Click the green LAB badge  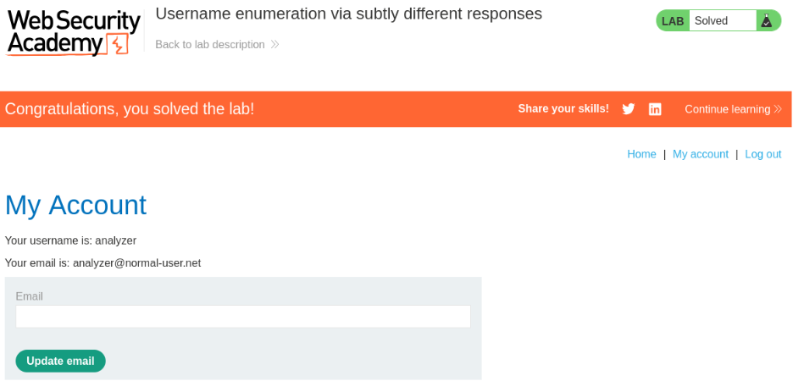[x=673, y=21]
